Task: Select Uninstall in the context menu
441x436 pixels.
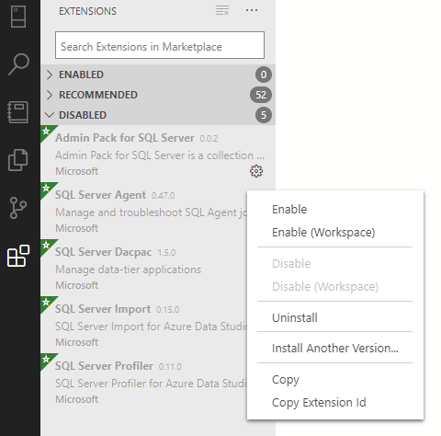Action: (335, 317)
